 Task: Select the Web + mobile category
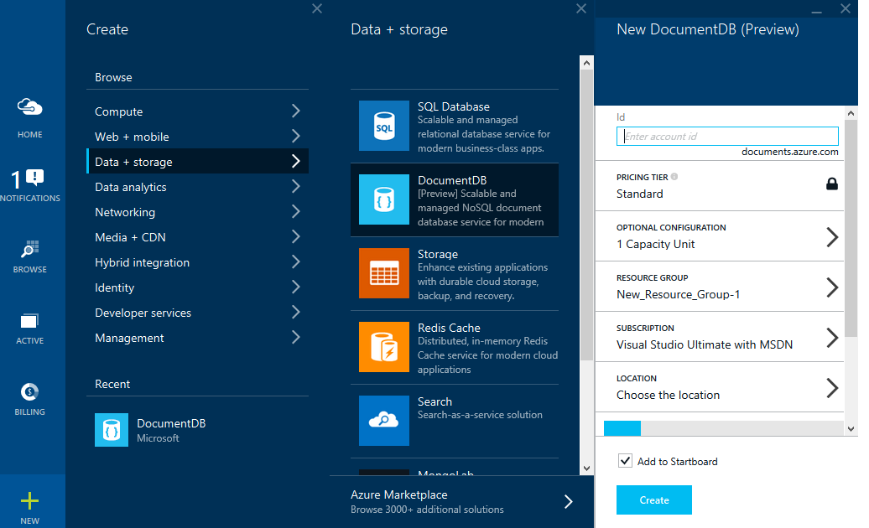pos(198,136)
